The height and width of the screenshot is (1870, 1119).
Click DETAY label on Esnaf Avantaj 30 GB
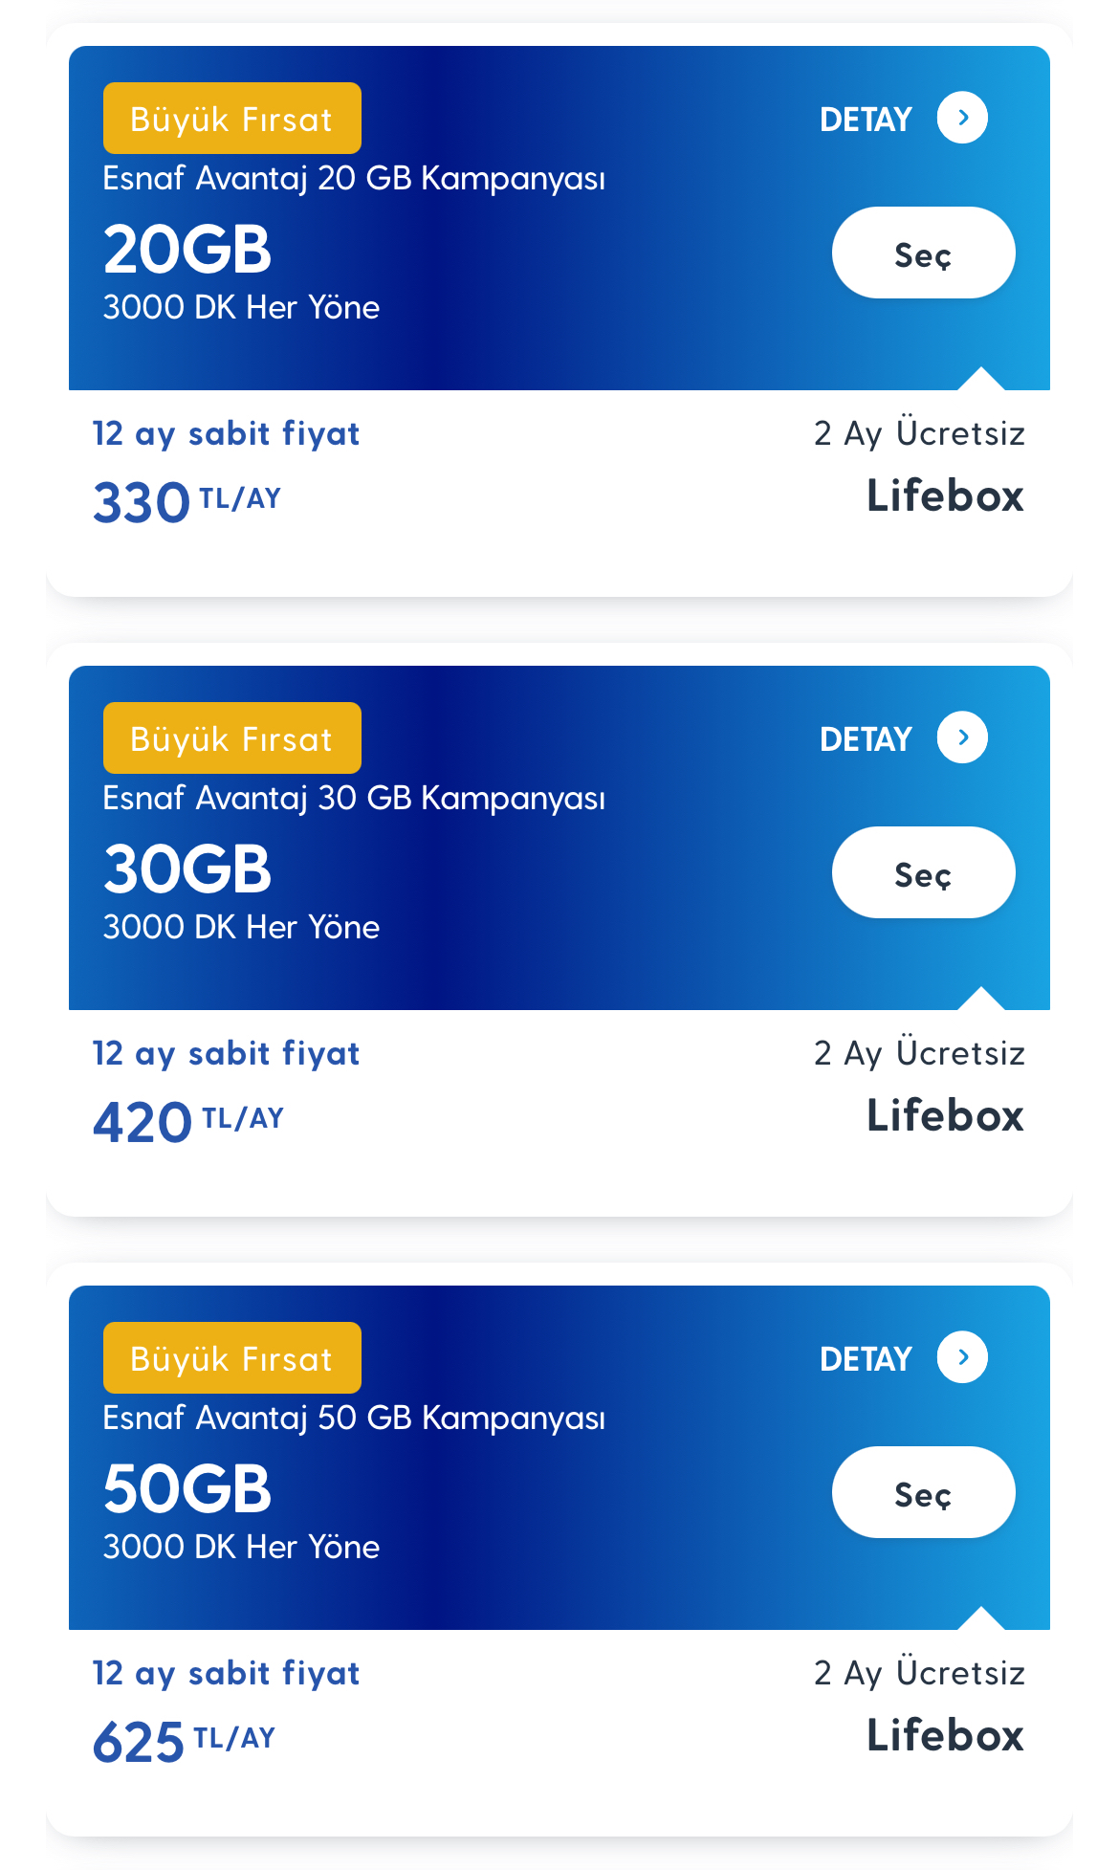(x=866, y=739)
